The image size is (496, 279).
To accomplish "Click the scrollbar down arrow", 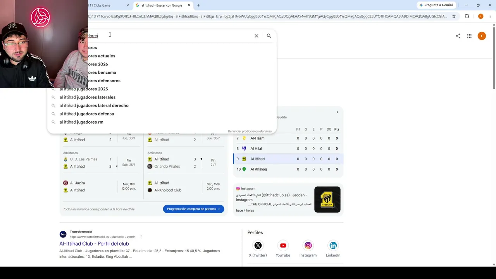I will 494,265.
